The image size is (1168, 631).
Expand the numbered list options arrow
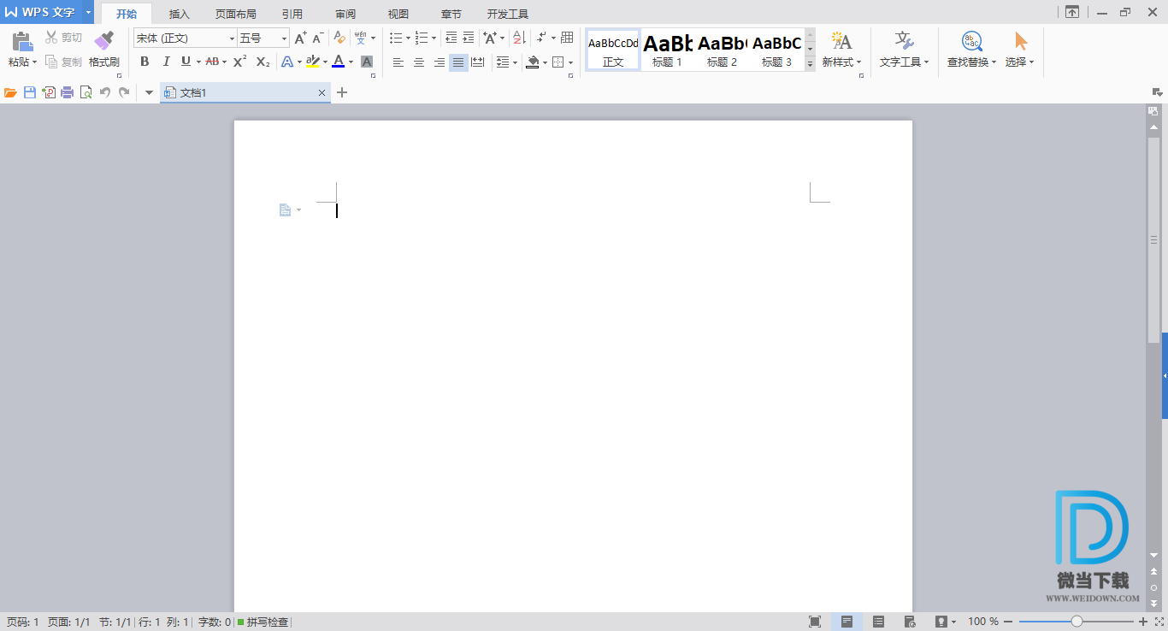434,38
